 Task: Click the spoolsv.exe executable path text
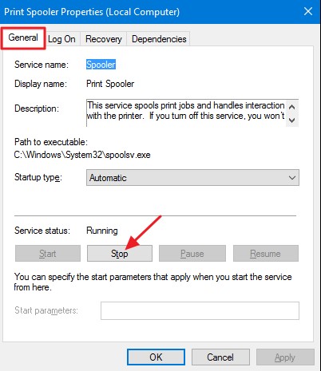82,155
